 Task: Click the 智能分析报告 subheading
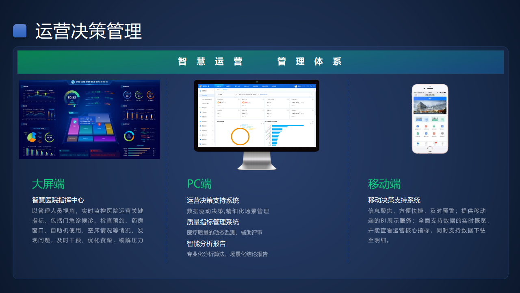(x=206, y=244)
